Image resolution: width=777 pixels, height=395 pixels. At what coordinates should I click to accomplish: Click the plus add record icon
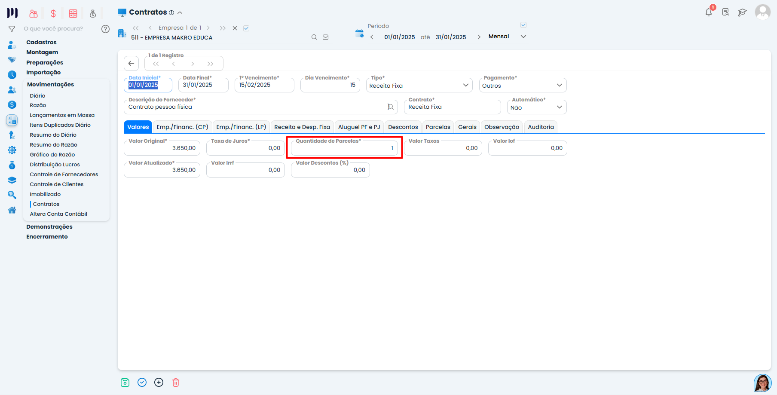[x=159, y=383]
